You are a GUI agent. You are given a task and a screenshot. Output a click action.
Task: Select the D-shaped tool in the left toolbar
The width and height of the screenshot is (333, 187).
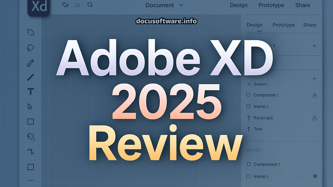pos(30,32)
